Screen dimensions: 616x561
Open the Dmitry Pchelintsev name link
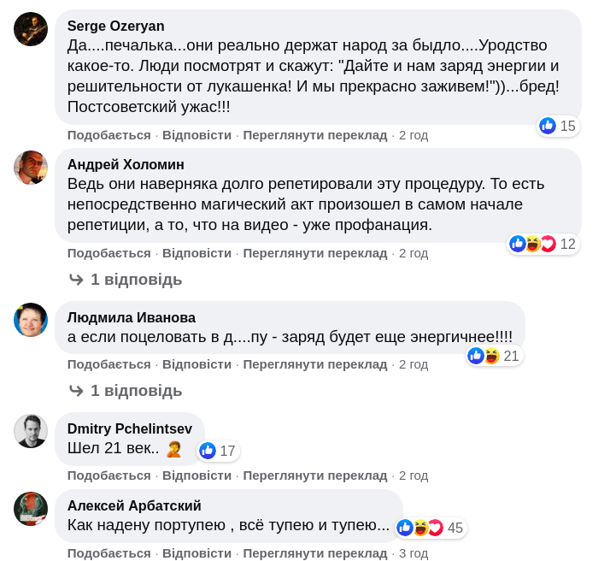coord(129,428)
